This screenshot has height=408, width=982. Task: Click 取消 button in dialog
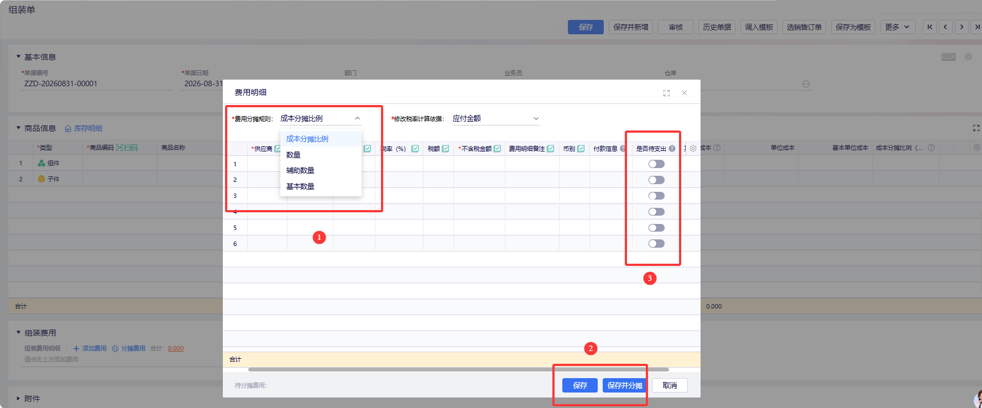click(x=670, y=385)
